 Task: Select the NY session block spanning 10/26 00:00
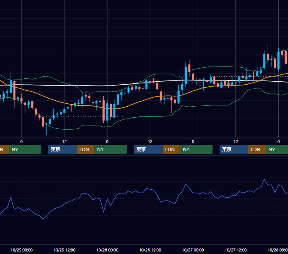point(111,149)
